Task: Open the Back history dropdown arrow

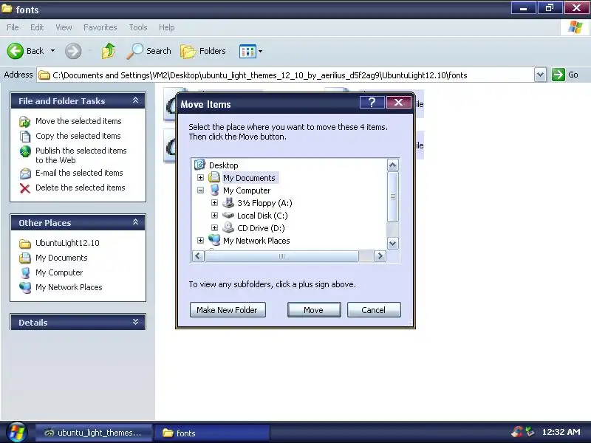Action: click(x=52, y=51)
